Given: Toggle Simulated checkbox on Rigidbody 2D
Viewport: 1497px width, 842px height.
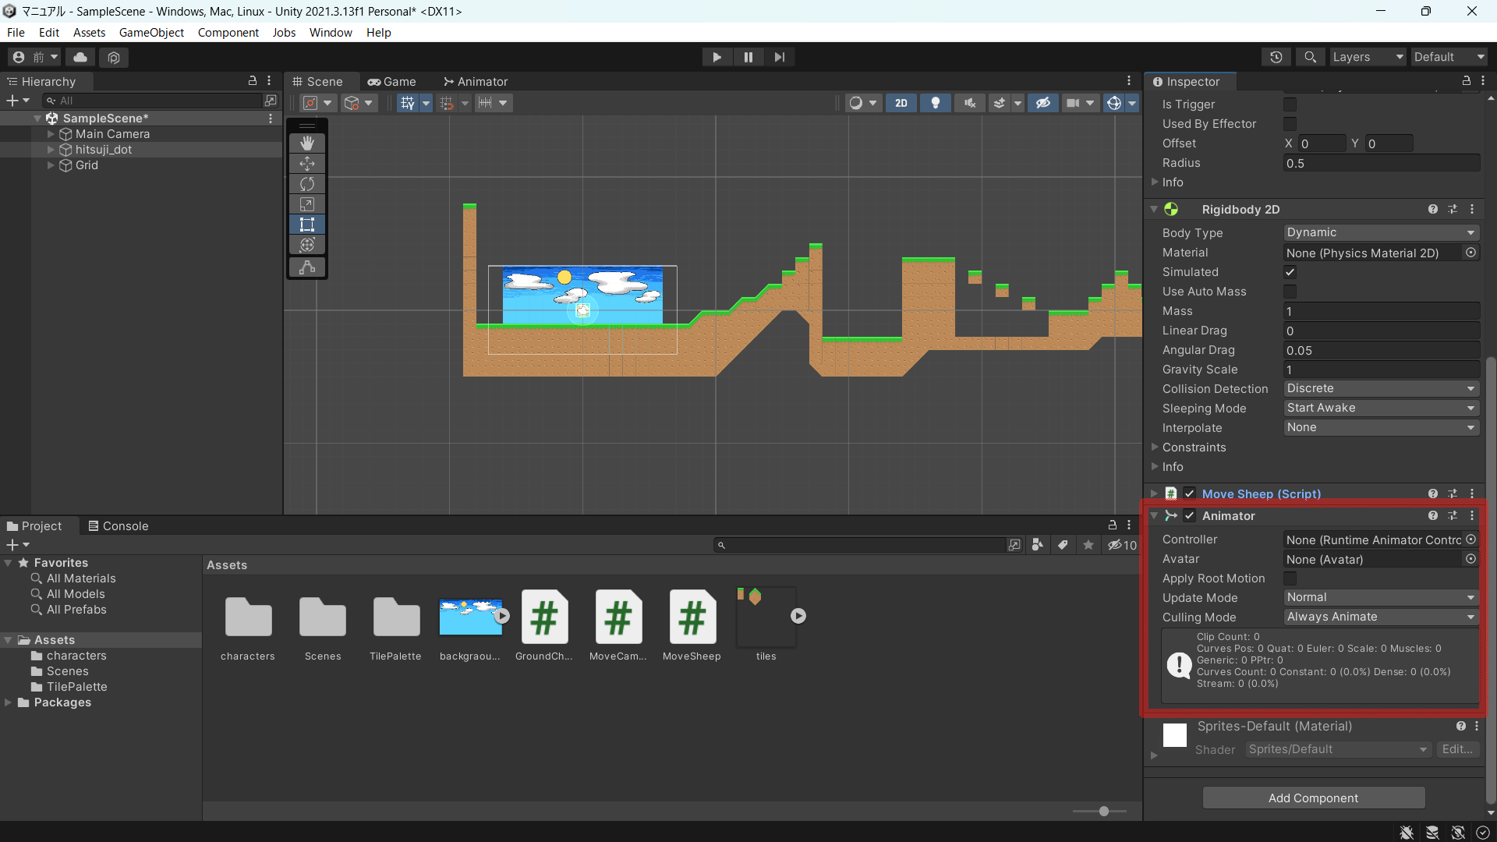Looking at the screenshot, I should [1290, 271].
